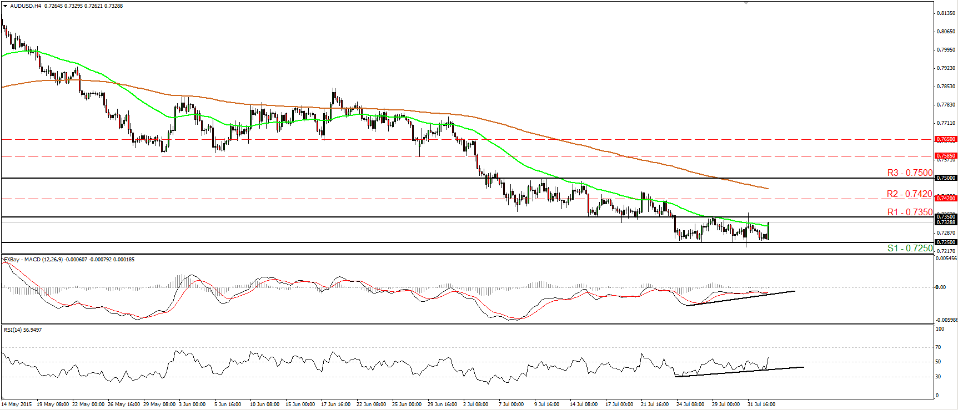Click the RSI(14) 56.9497 indicator label
The width and height of the screenshot is (958, 410).
(23, 330)
